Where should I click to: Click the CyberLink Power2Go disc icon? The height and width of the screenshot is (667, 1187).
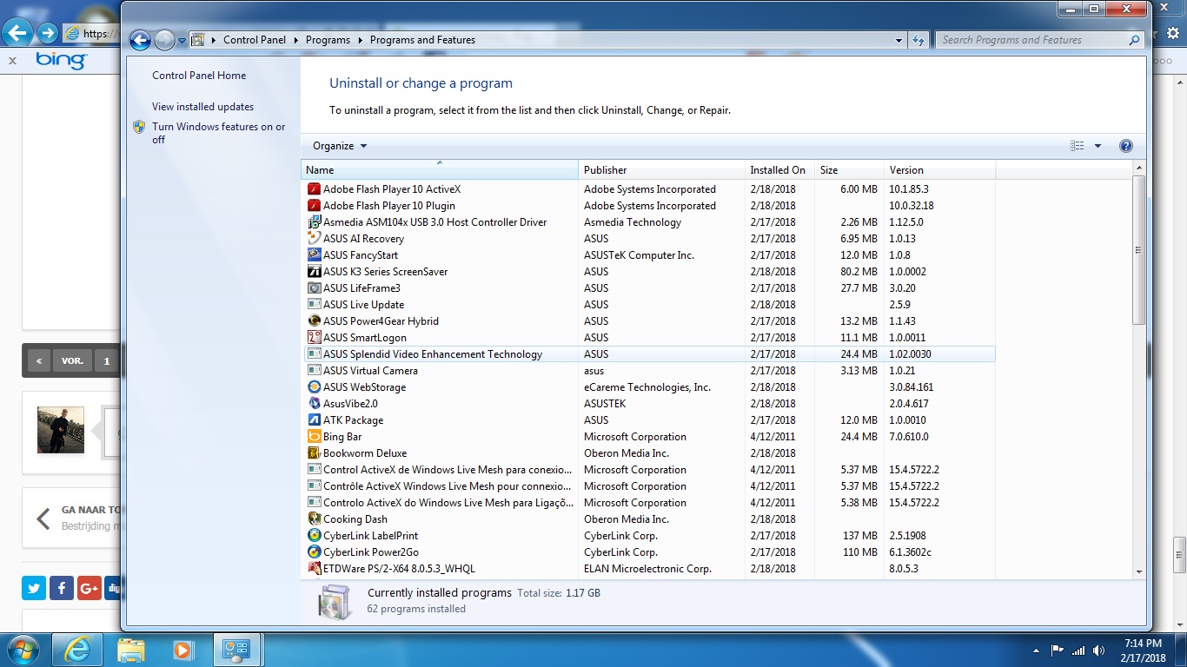point(315,552)
